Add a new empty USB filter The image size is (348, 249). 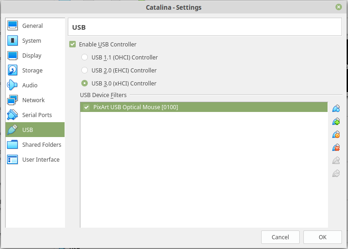tap(336, 109)
